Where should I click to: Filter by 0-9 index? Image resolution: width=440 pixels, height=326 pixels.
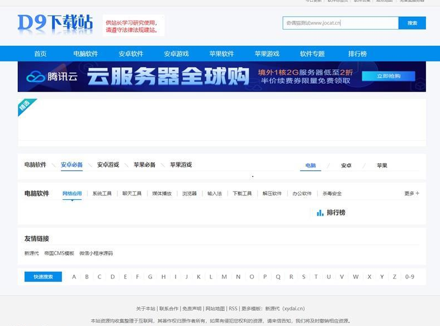click(410, 277)
